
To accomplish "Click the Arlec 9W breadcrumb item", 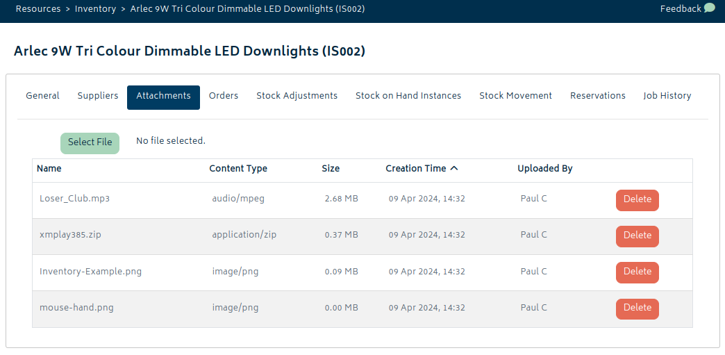I will [x=247, y=9].
